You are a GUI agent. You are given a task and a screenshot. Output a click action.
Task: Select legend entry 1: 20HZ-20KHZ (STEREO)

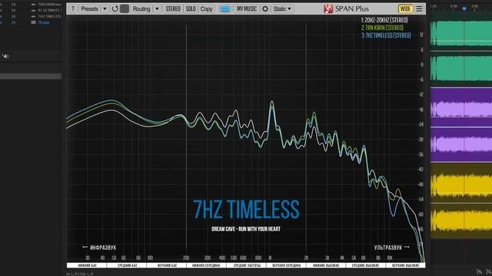coord(384,20)
